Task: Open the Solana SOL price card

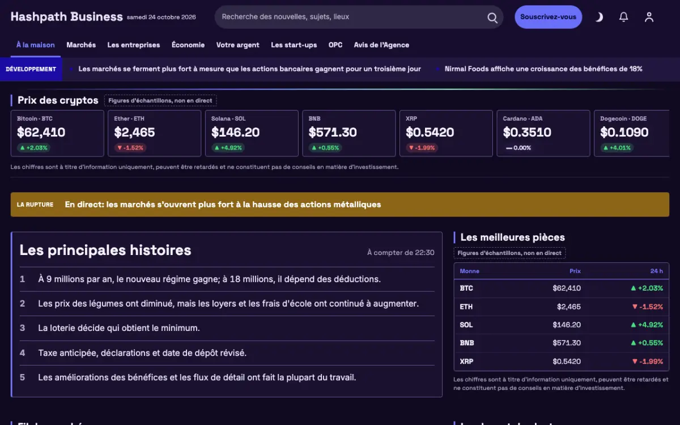Action: click(x=252, y=133)
